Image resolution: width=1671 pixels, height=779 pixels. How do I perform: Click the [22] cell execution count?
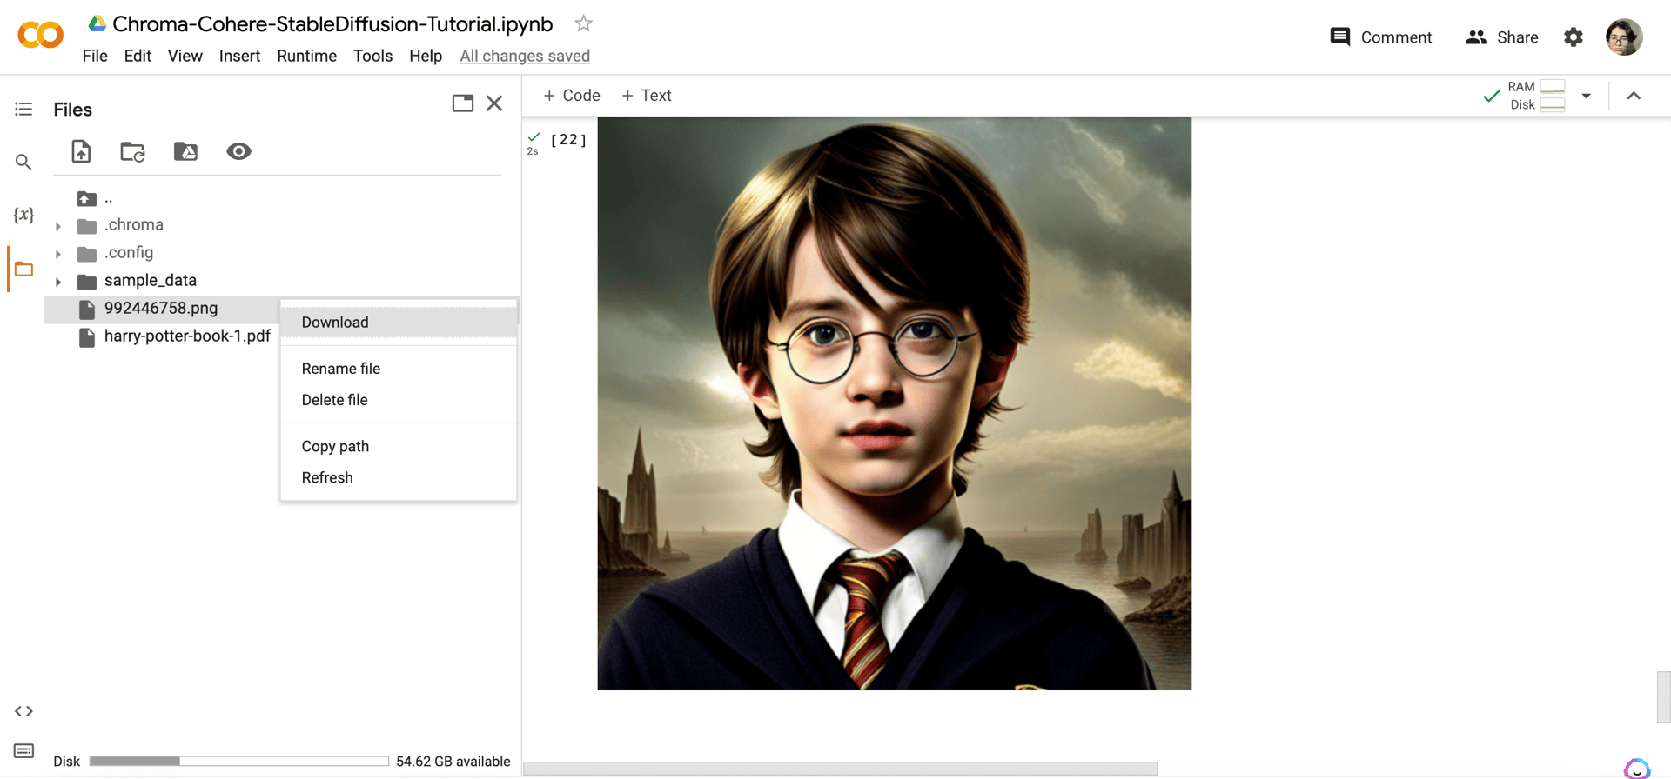tap(568, 139)
